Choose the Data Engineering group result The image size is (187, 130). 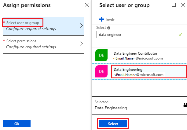click(139, 71)
